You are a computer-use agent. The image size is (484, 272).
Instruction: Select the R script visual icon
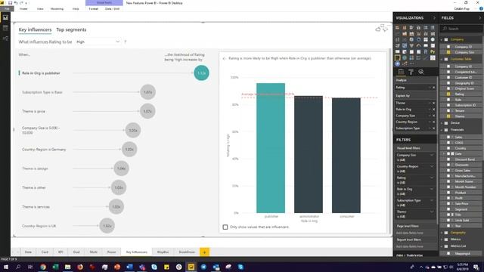[x=426, y=51]
